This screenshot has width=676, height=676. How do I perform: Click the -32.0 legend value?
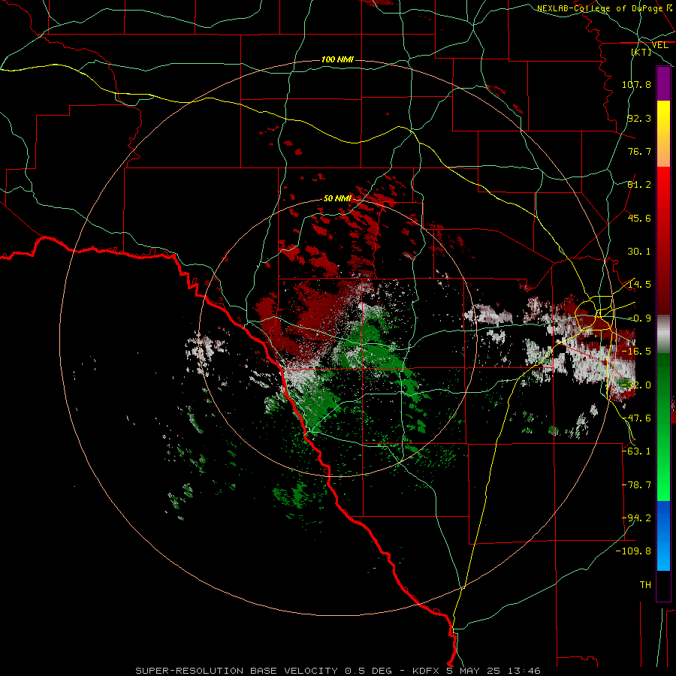coord(636,385)
